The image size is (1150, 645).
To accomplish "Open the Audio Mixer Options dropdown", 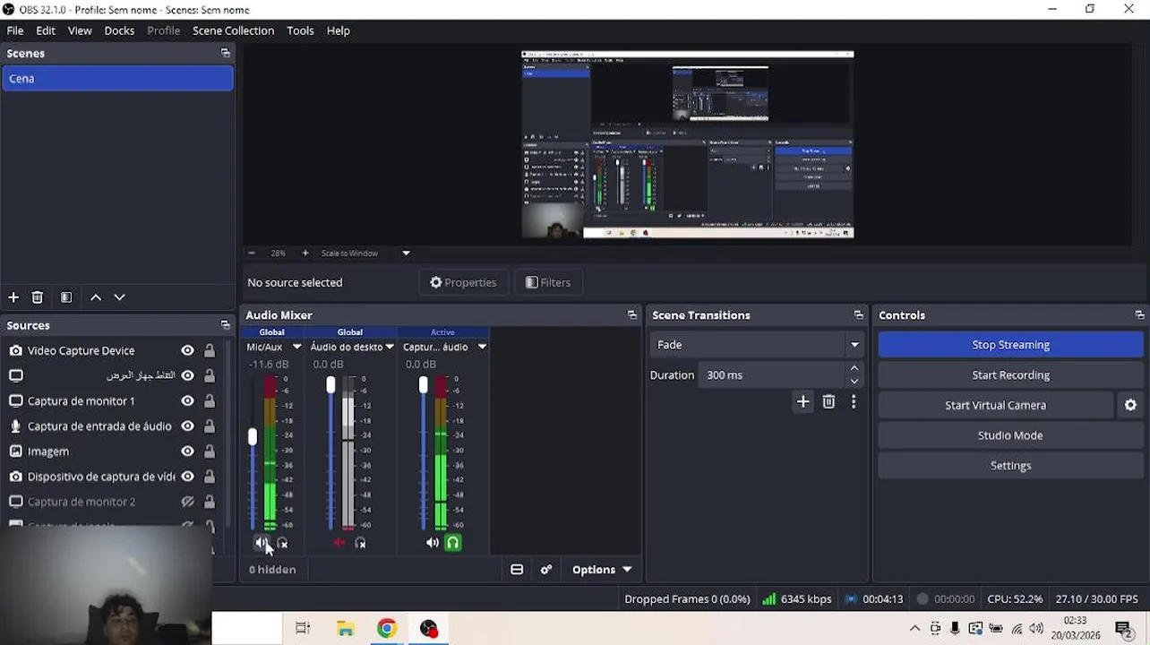I will 602,570.
